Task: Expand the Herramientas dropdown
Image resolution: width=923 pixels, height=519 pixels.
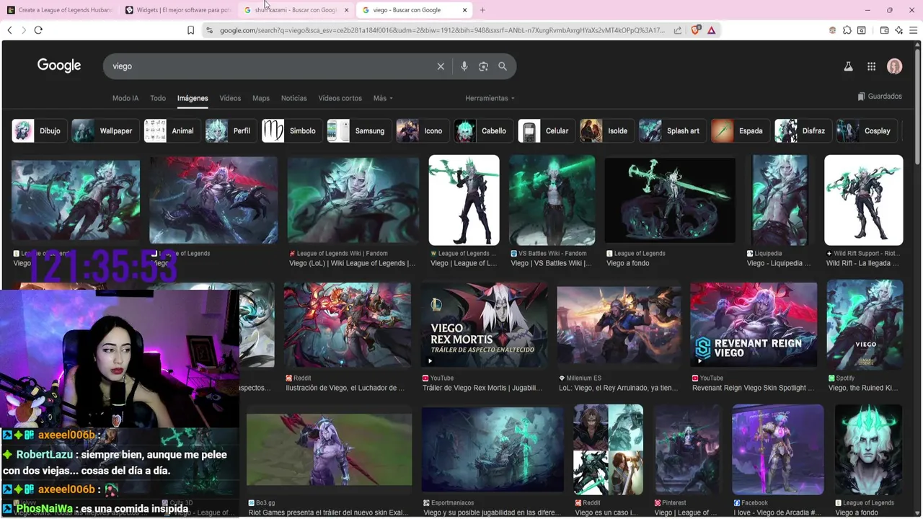Action: [490, 98]
